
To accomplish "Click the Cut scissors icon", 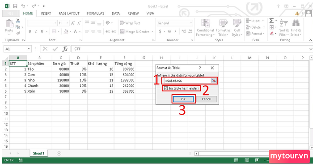I will point(18,21).
